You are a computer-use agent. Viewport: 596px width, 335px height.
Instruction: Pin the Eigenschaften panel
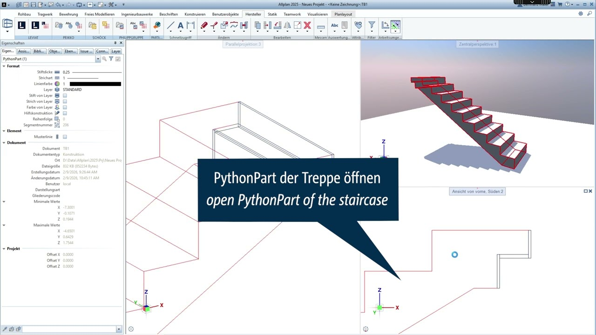(x=115, y=43)
